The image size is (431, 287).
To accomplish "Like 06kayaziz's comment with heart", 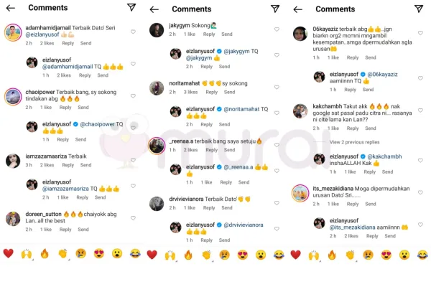I will (x=420, y=33).
